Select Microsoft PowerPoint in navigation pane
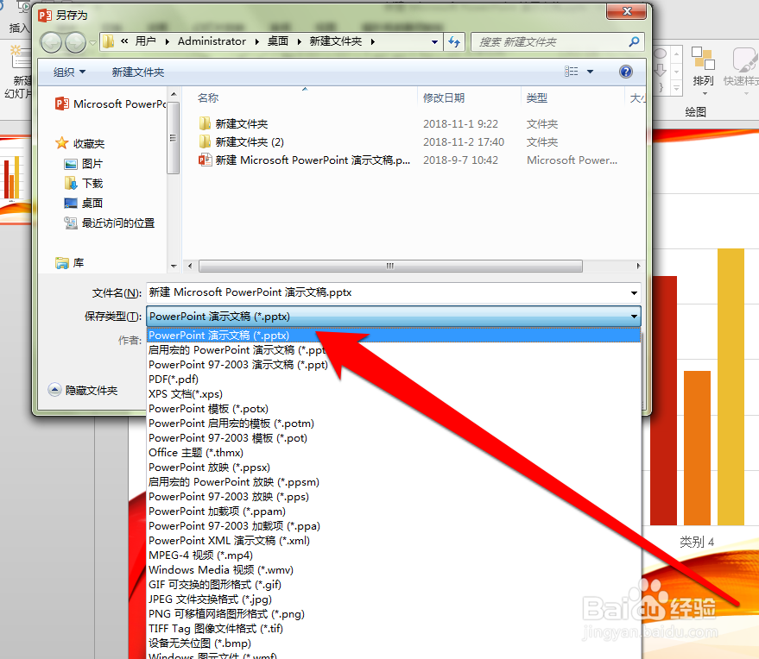Screen dimensions: 759x659 111,104
